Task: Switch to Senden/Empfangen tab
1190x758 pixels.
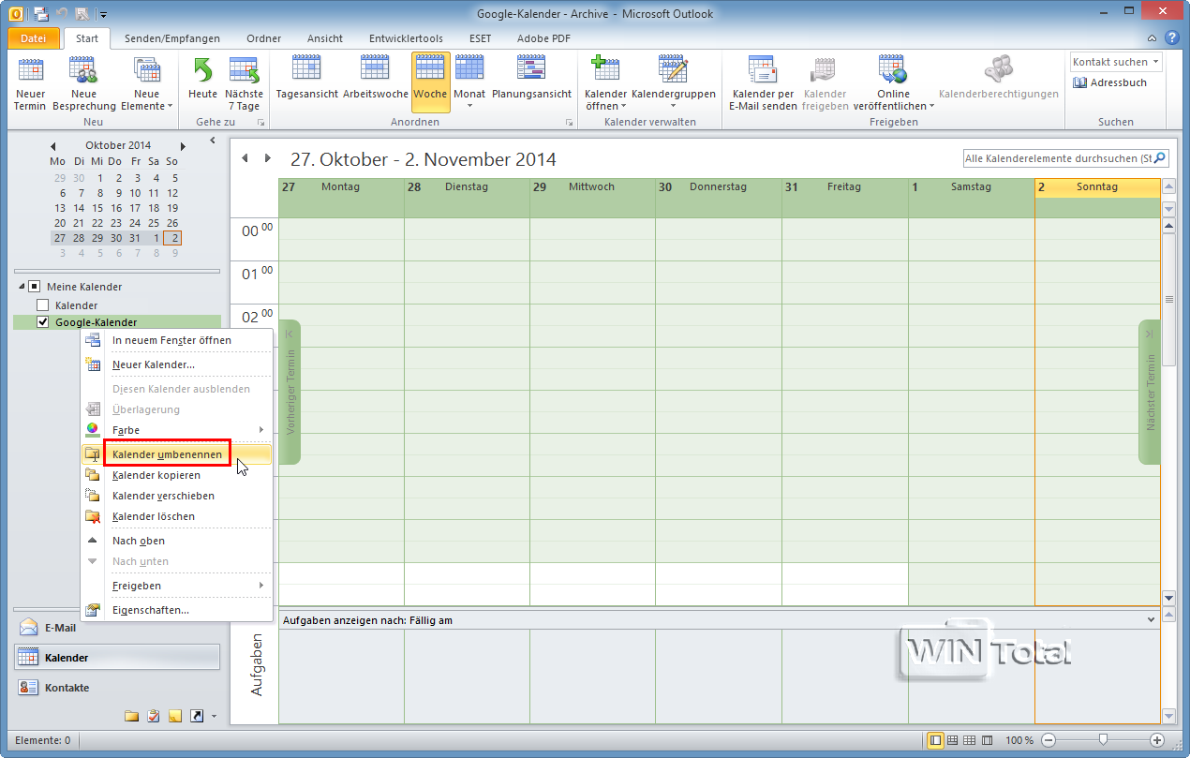Action: (172, 38)
